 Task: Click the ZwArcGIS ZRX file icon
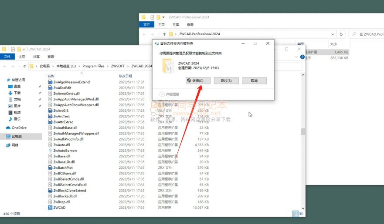coord(50,110)
